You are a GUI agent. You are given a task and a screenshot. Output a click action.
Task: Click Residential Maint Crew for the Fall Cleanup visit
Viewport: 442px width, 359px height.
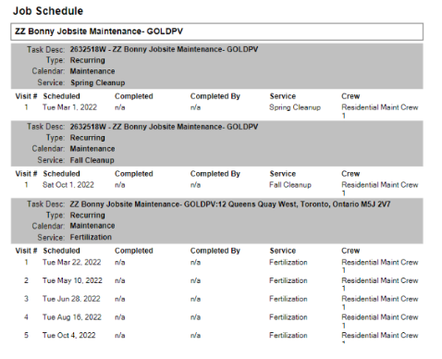pyautogui.click(x=380, y=189)
